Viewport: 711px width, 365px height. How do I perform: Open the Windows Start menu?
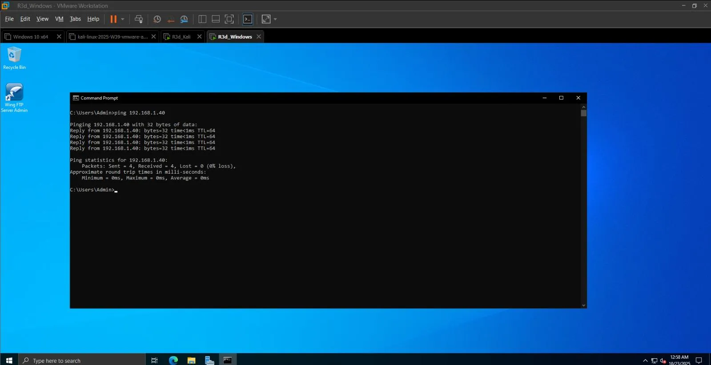pyautogui.click(x=9, y=360)
